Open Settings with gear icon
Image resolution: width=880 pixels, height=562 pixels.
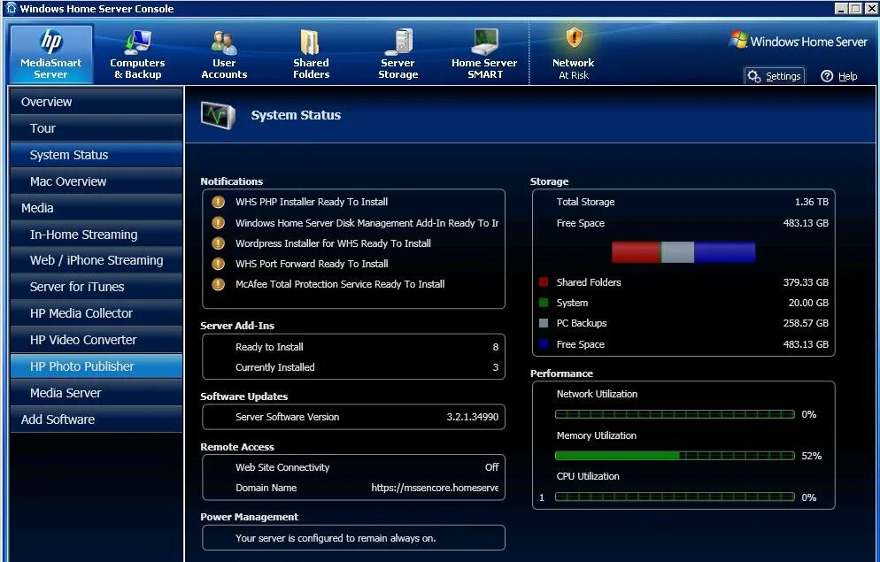(775, 76)
